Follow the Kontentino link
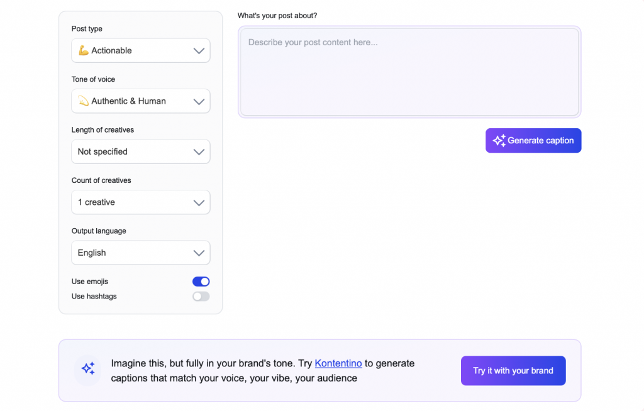The image size is (644, 411). [338, 363]
